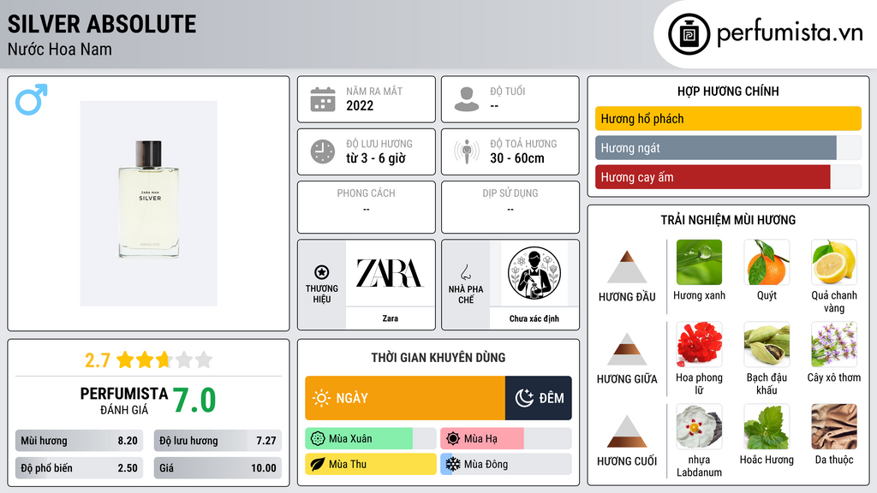This screenshot has width=877, height=493.
Task: Select the Hương xanh note image
Action: click(x=699, y=262)
